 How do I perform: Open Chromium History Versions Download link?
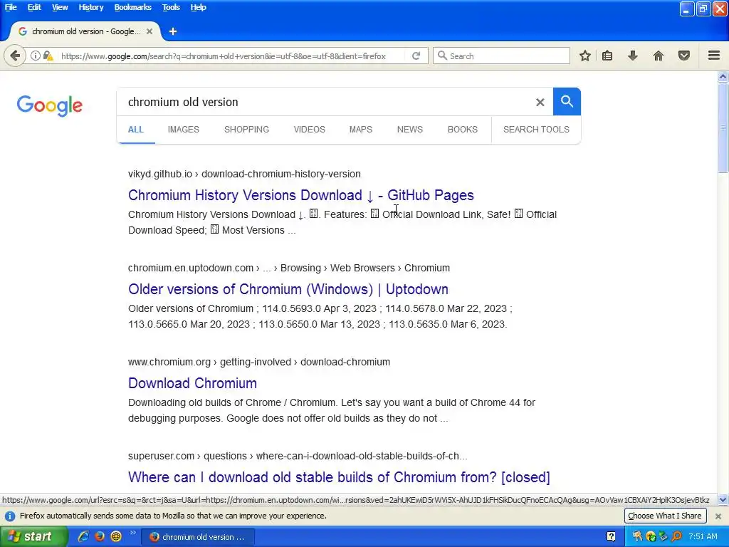[301, 195]
